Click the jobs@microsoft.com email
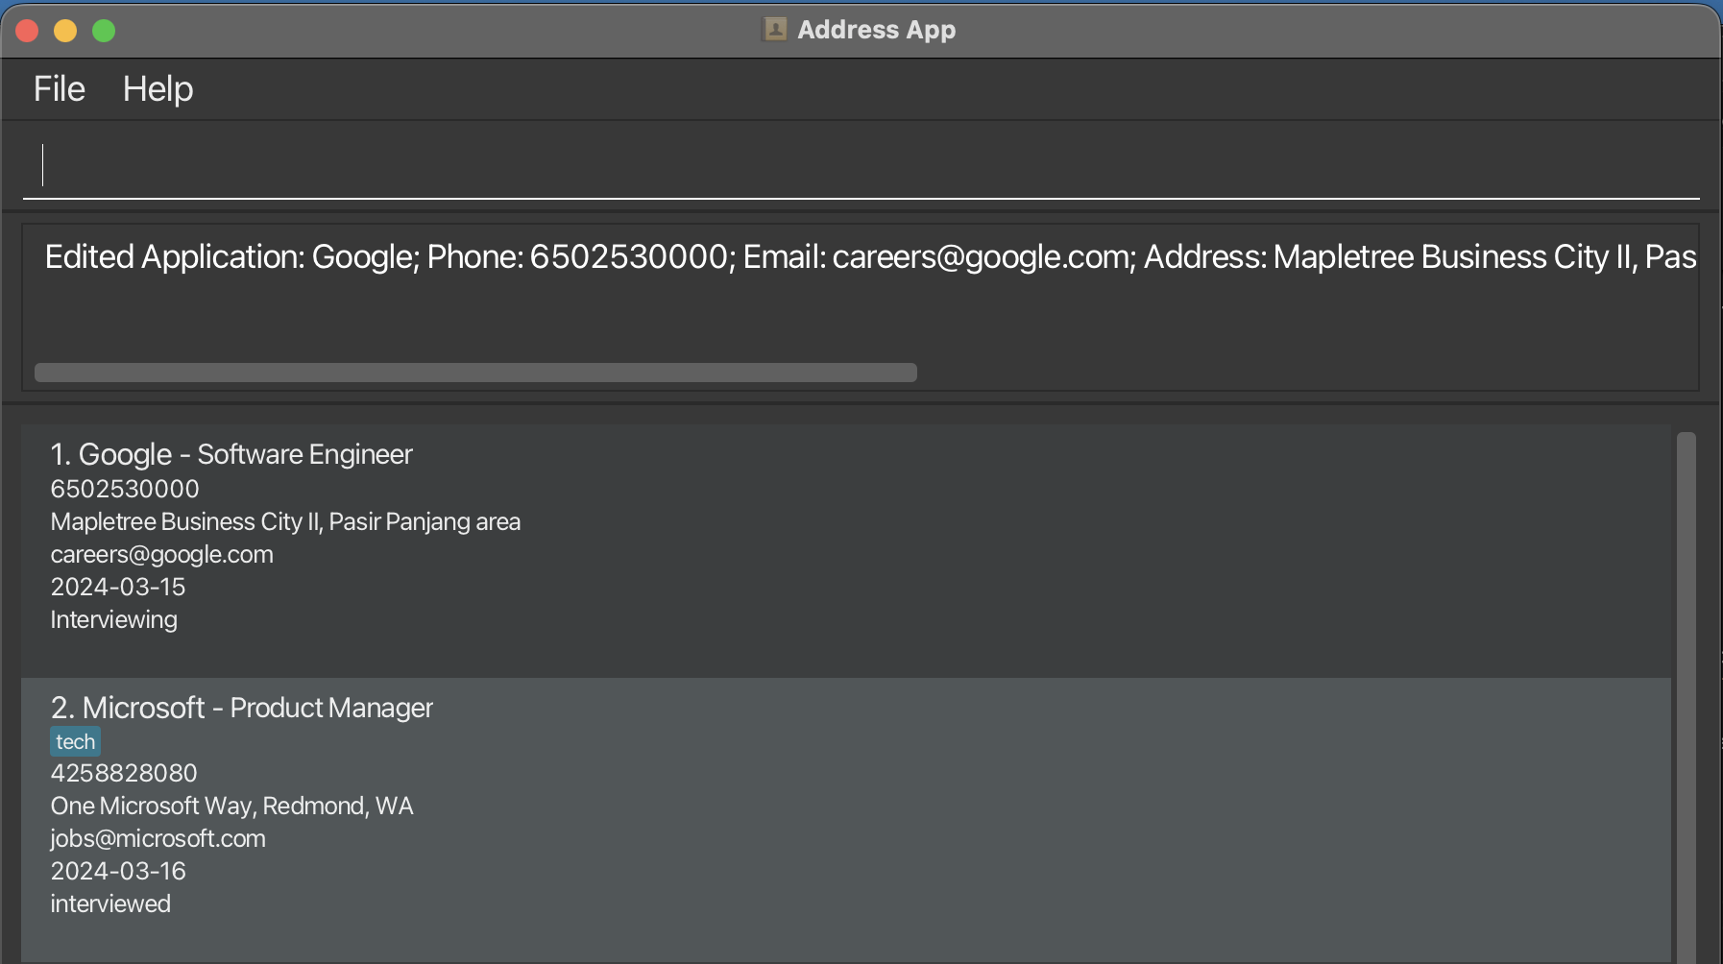Viewport: 1723px width, 964px height. 158,838
